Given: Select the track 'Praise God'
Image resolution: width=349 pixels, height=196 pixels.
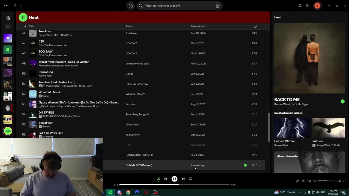Looking at the screenshot, I should tap(46, 72).
